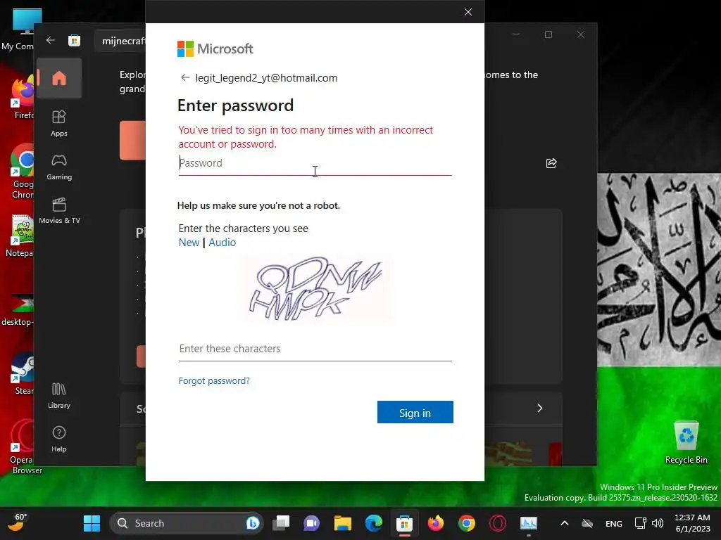
Task: Maximize the Microsoft Store window
Action: tap(548, 34)
